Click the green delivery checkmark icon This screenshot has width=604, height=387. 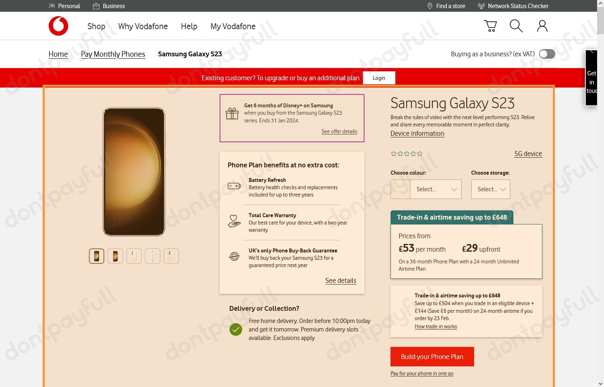tap(236, 329)
